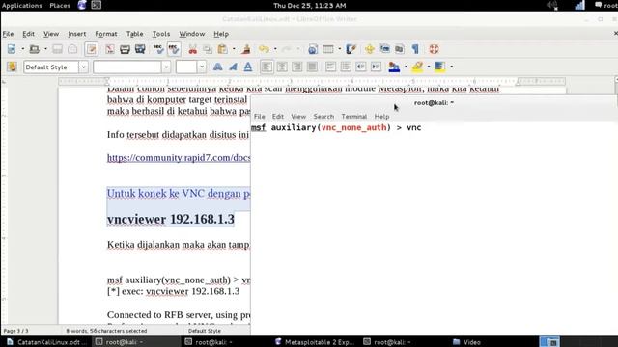618x347 pixels.
Task: Toggle Nonprinting Characters pilcrow icon
Action: 415,49
